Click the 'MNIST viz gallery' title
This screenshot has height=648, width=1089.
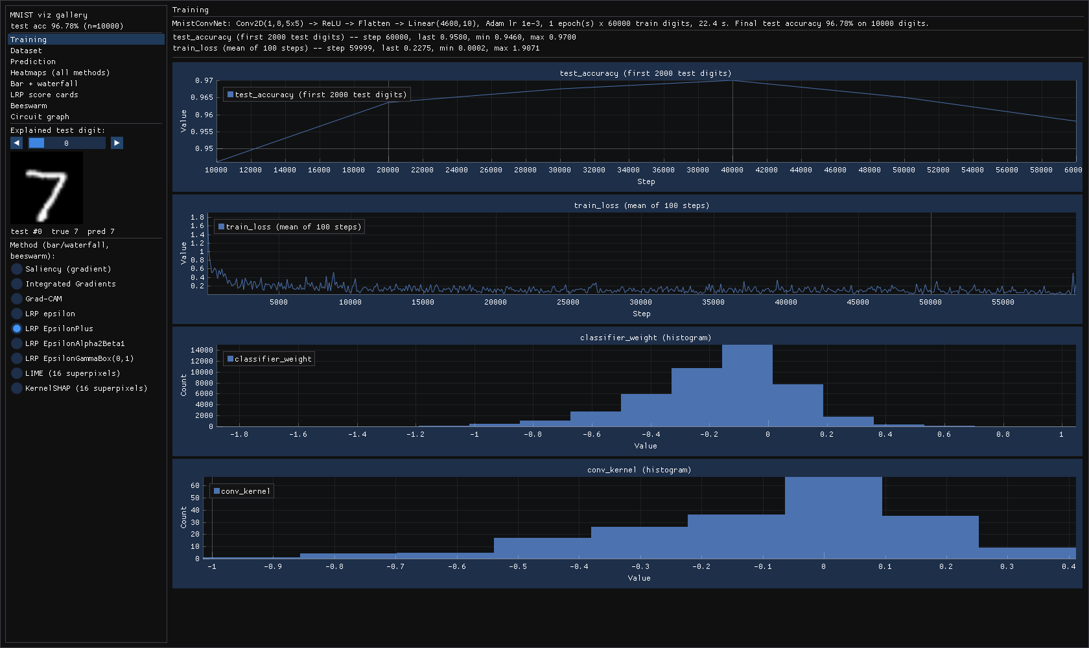pyautogui.click(x=49, y=15)
